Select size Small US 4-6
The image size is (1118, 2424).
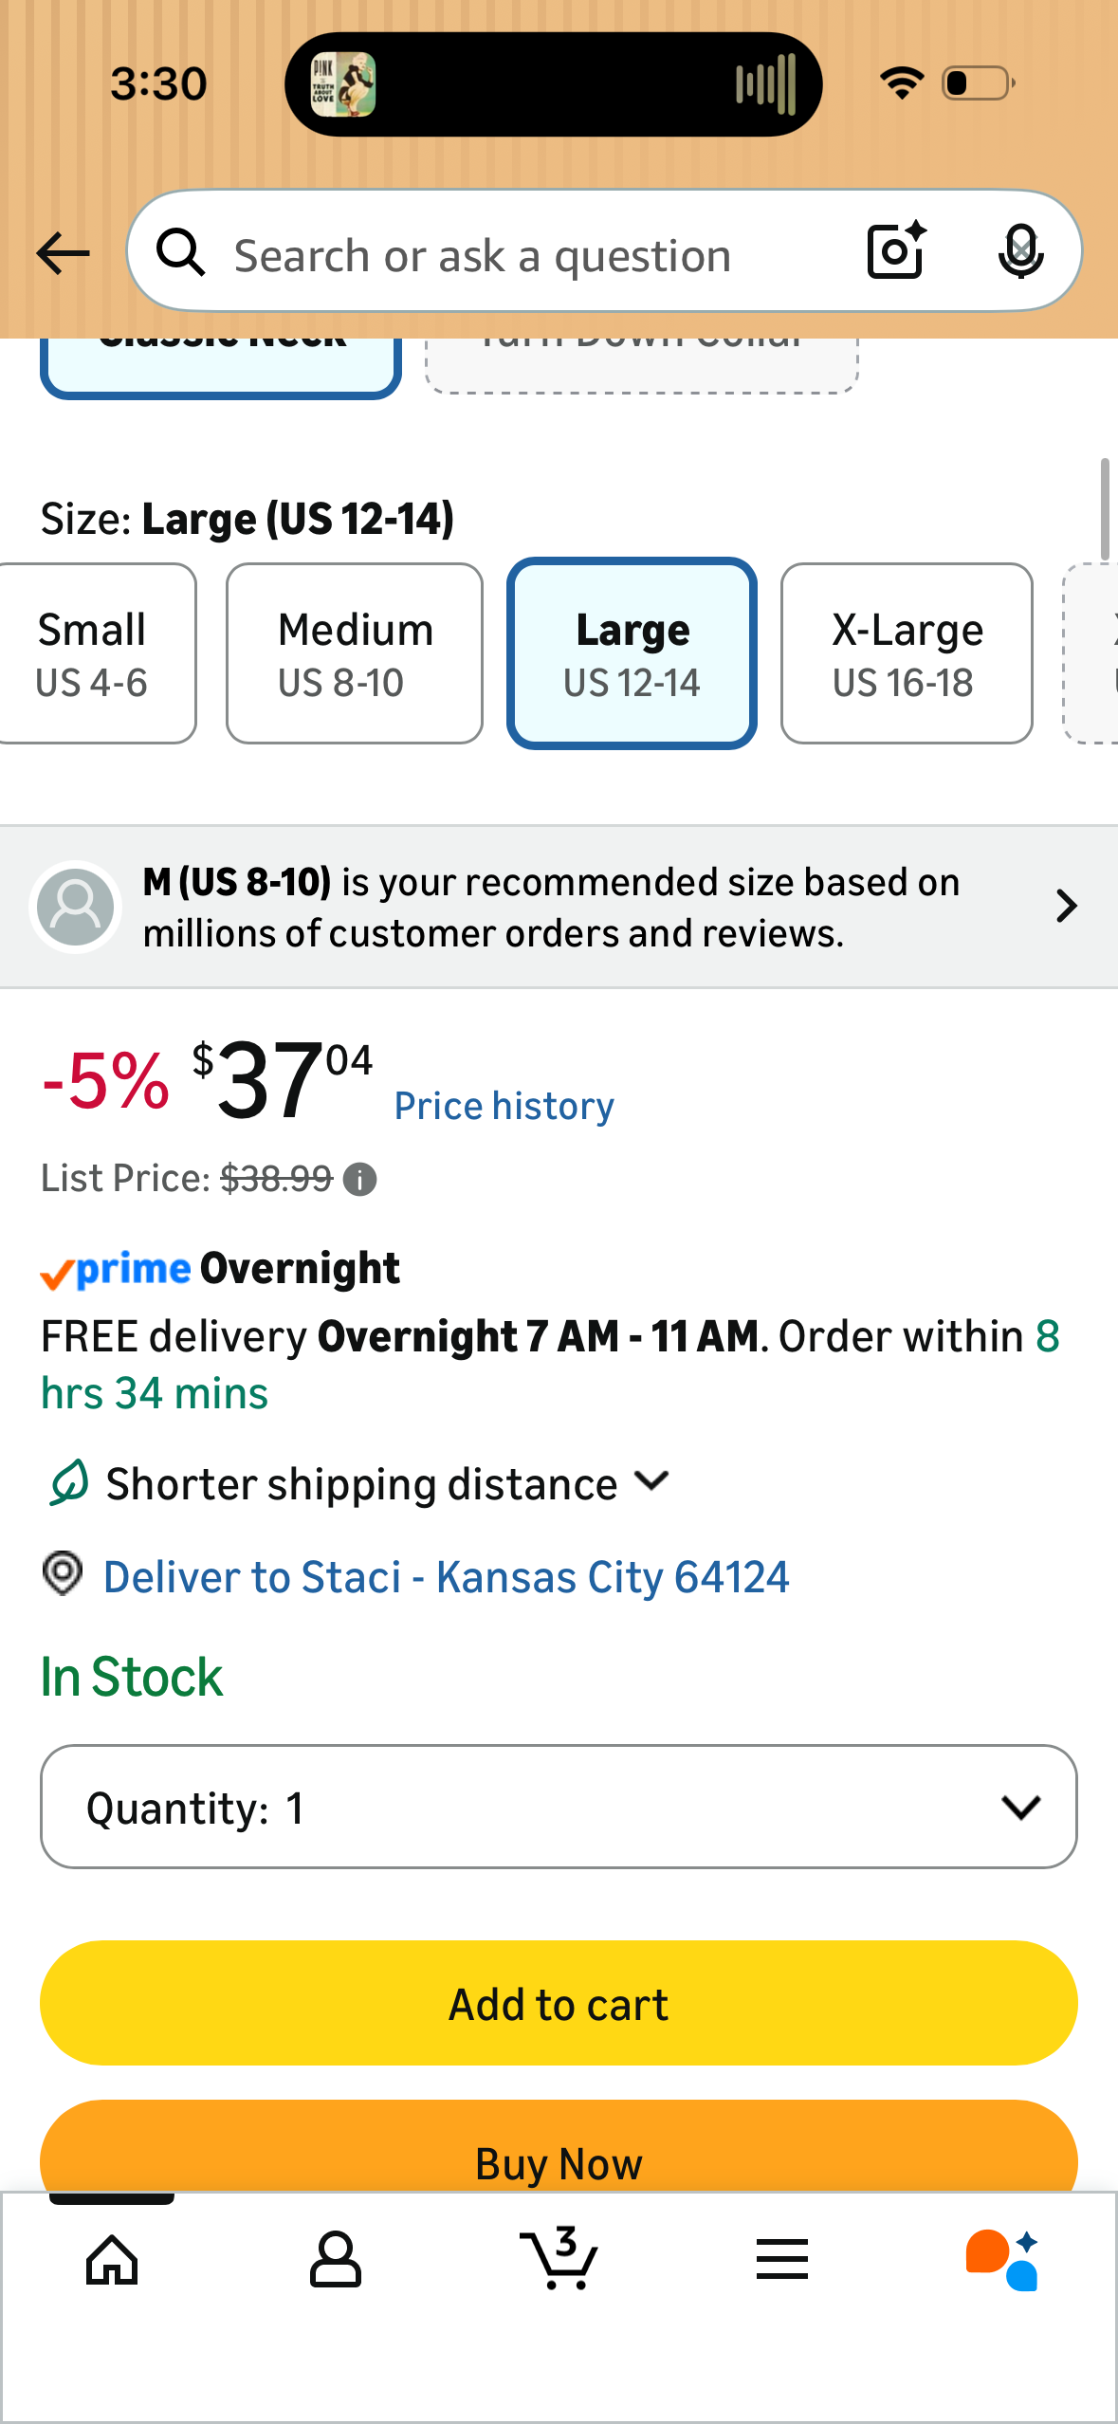click(95, 653)
